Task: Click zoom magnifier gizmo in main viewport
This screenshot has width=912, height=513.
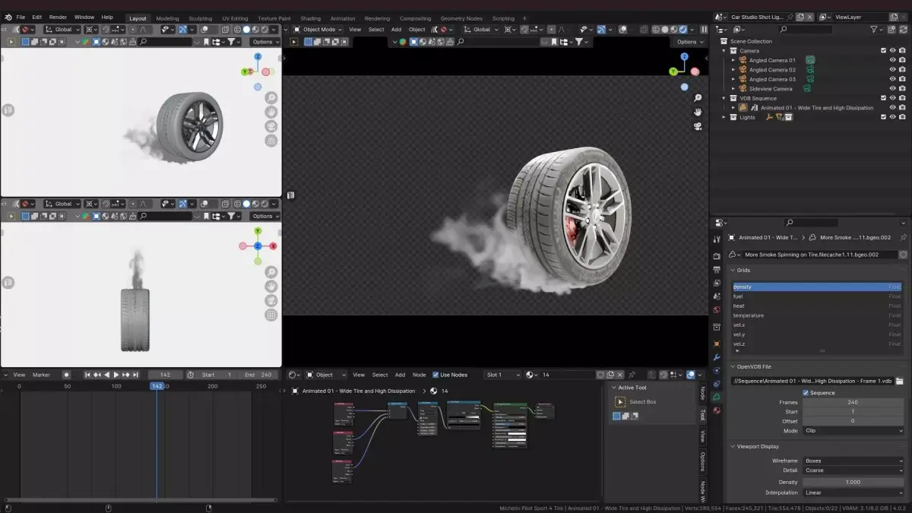Action: coord(698,98)
